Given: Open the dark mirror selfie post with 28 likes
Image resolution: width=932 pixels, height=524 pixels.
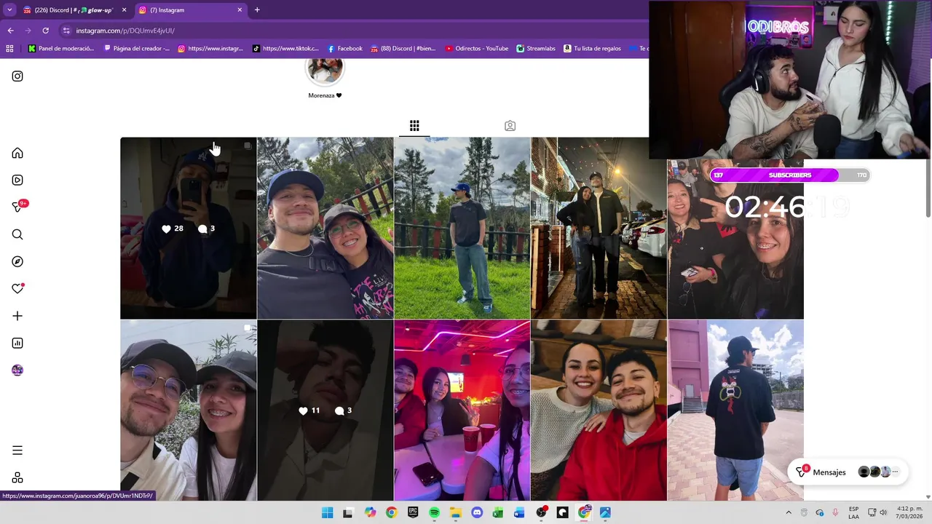Looking at the screenshot, I should (189, 228).
